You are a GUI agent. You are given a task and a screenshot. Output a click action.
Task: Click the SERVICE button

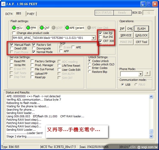126,35
